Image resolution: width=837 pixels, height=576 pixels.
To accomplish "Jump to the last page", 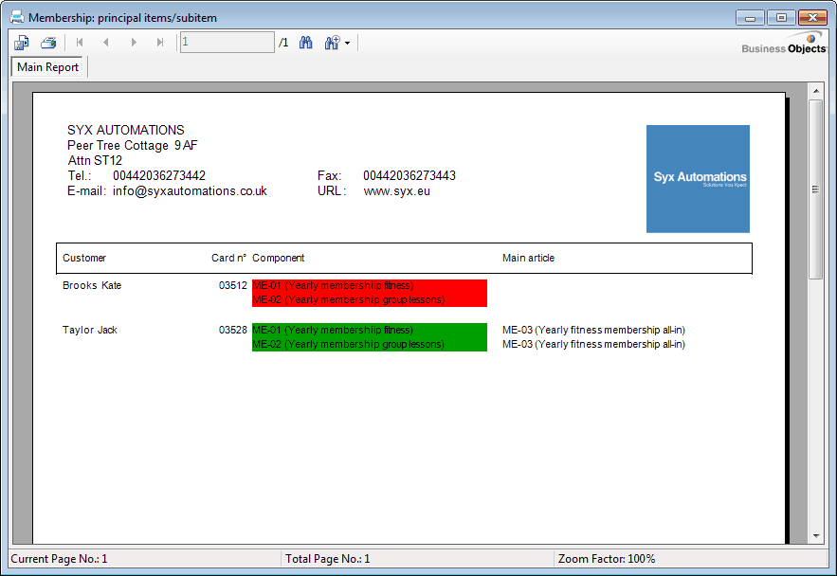I will point(160,43).
